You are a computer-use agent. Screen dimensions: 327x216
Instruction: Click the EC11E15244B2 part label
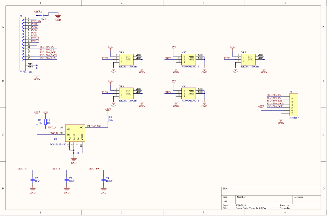pos(58,144)
